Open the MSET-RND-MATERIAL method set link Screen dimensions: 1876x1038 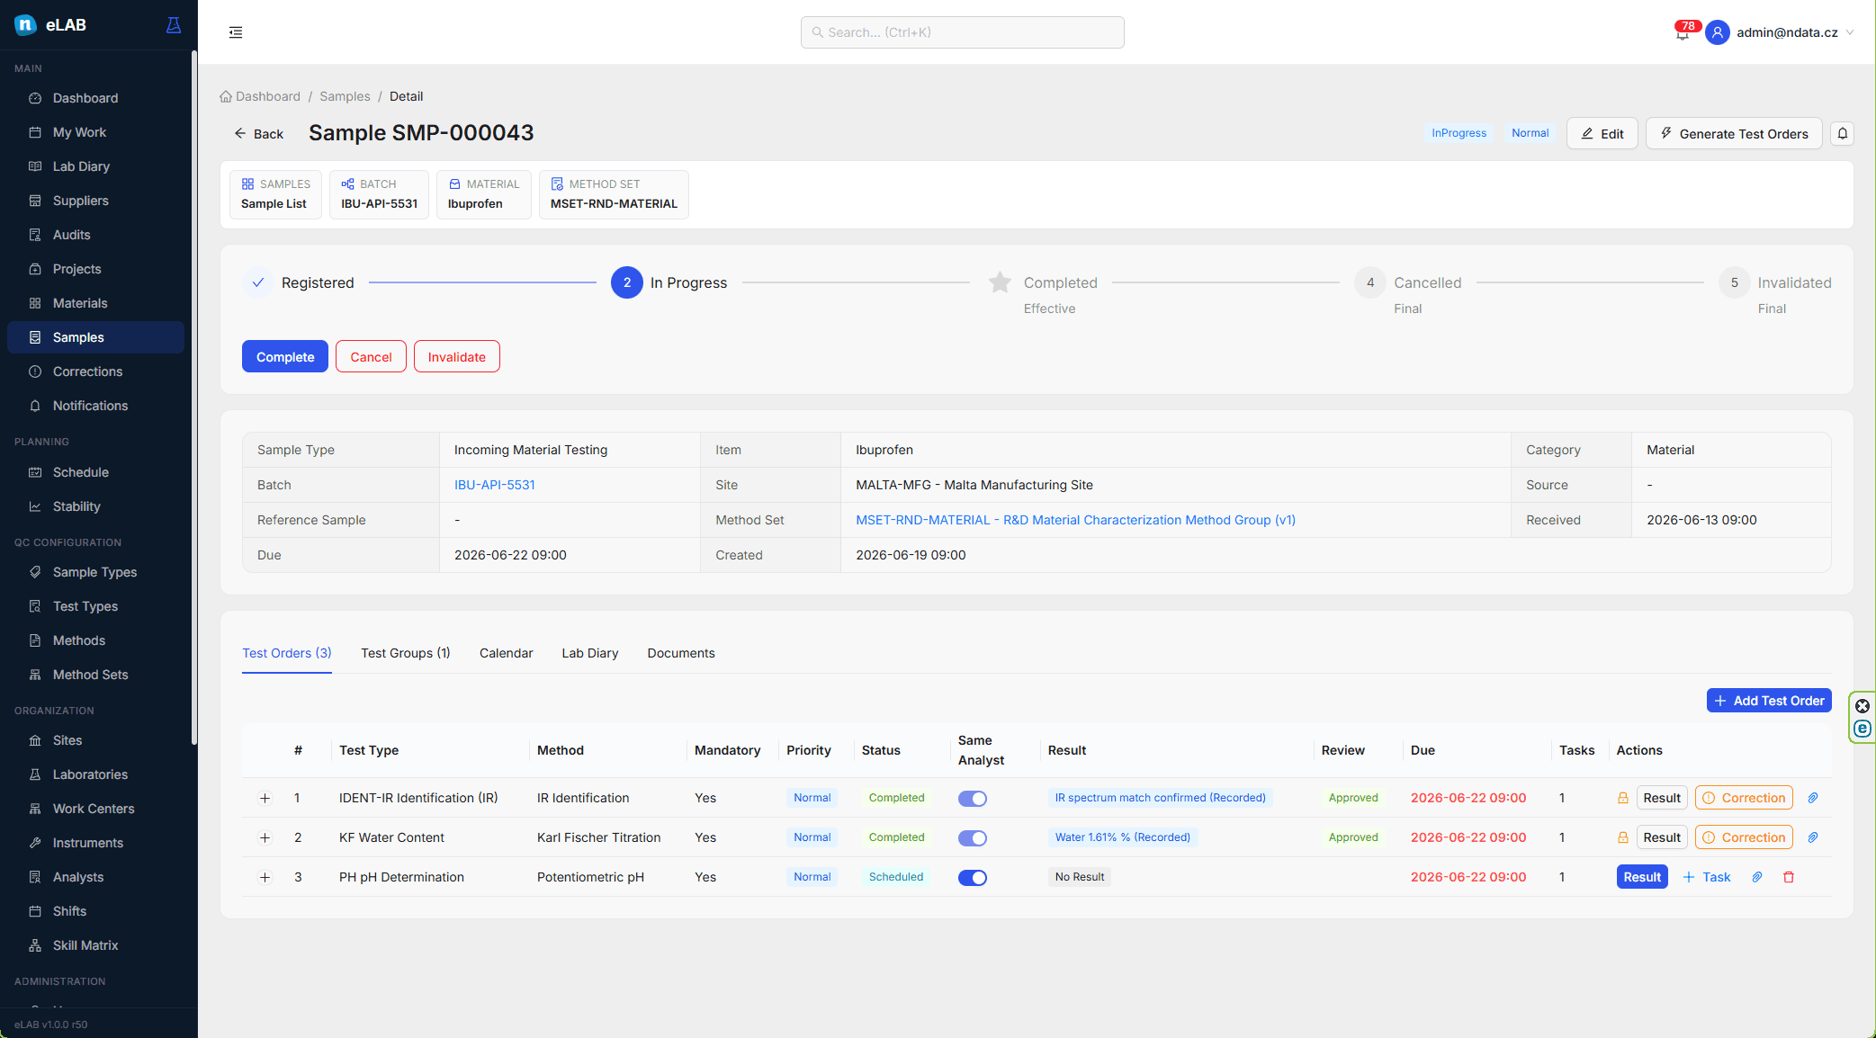coord(1075,520)
